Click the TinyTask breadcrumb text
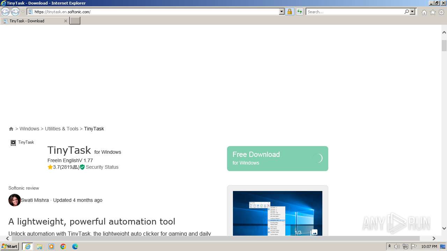Image resolution: width=447 pixels, height=251 pixels. 94,129
